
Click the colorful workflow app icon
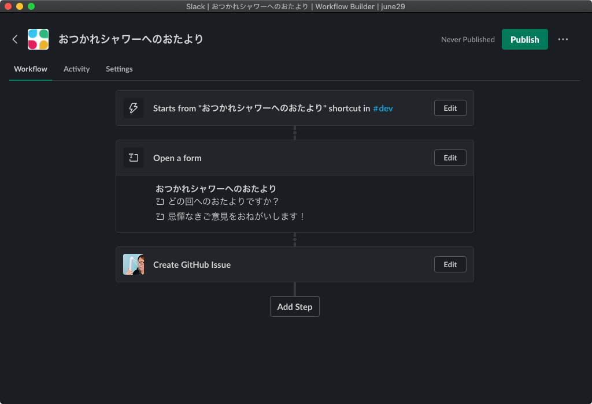click(x=38, y=39)
